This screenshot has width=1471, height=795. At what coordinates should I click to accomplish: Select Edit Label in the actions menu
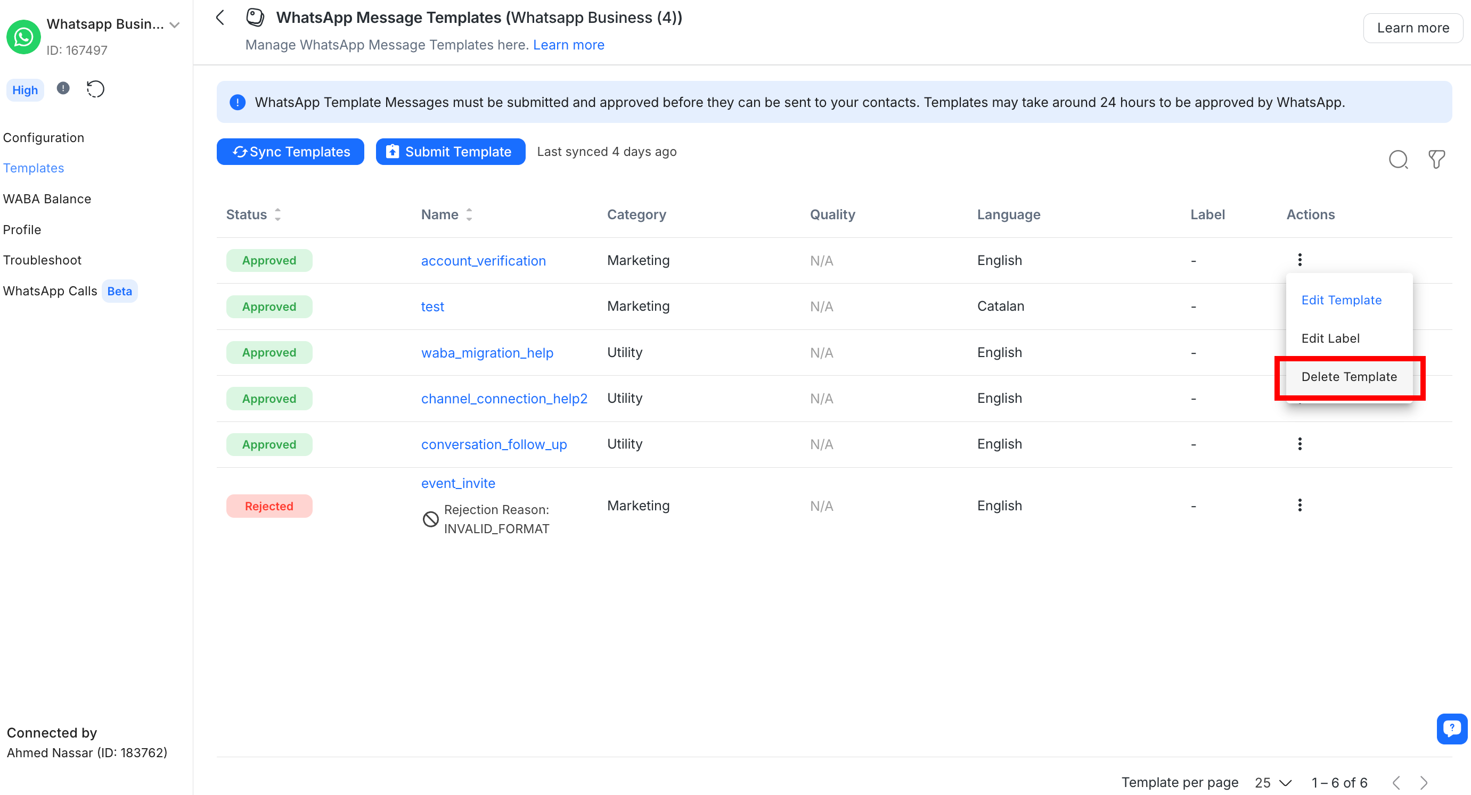click(1330, 338)
